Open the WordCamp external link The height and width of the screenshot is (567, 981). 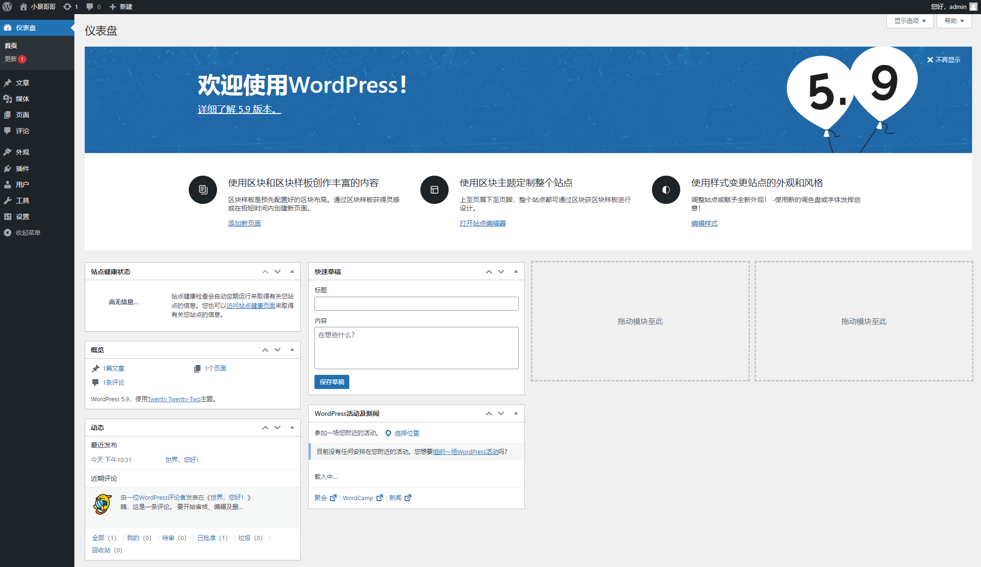tap(362, 498)
